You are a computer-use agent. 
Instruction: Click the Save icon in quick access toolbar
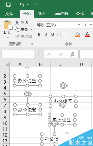pos(8,4)
